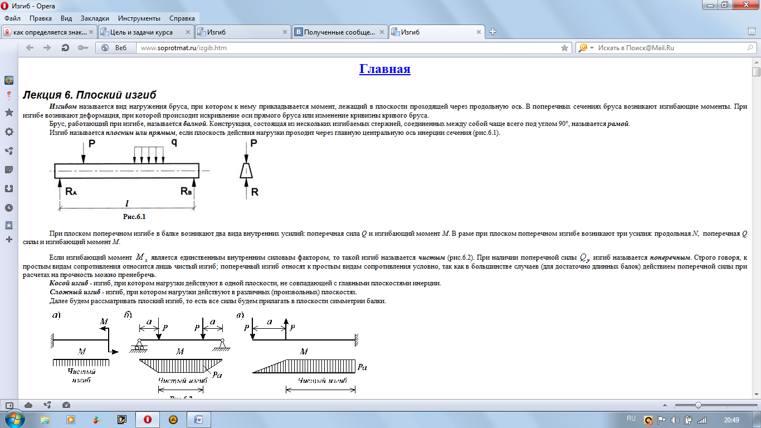Open the Windows Start menu
The width and height of the screenshot is (761, 428).
14,419
